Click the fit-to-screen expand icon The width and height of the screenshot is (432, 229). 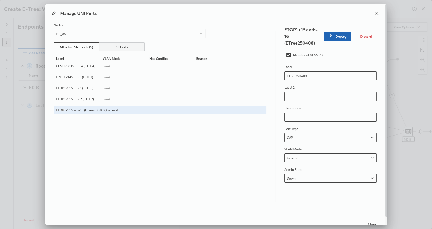click(x=422, y=50)
